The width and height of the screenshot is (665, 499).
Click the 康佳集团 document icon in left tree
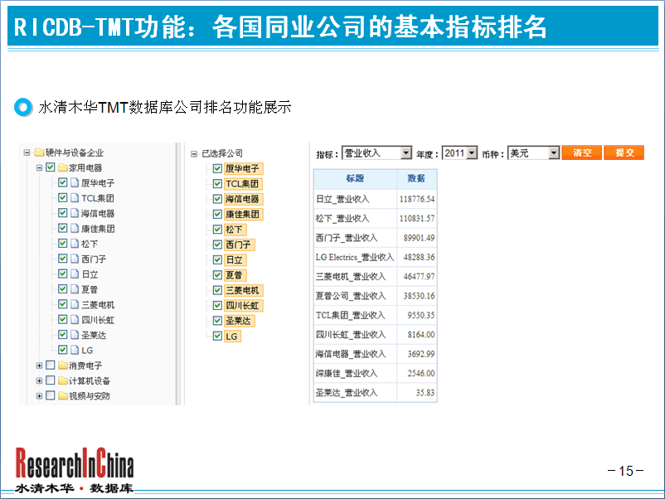(x=75, y=229)
